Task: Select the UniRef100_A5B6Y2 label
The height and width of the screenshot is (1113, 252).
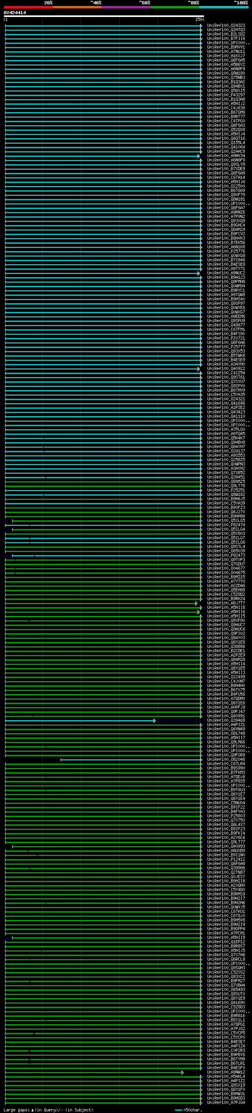Action: coord(226,64)
